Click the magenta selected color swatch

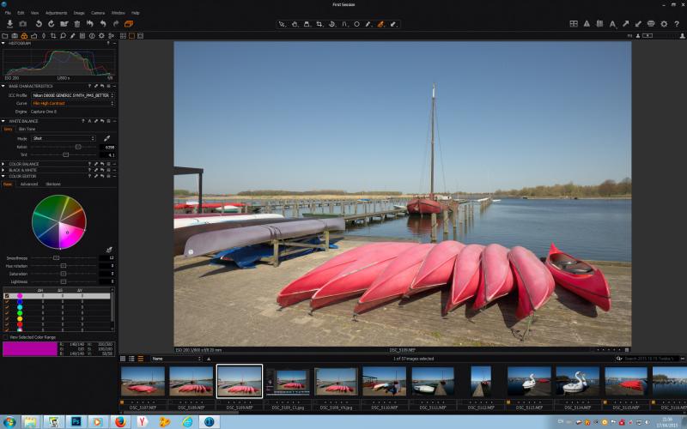click(30, 349)
